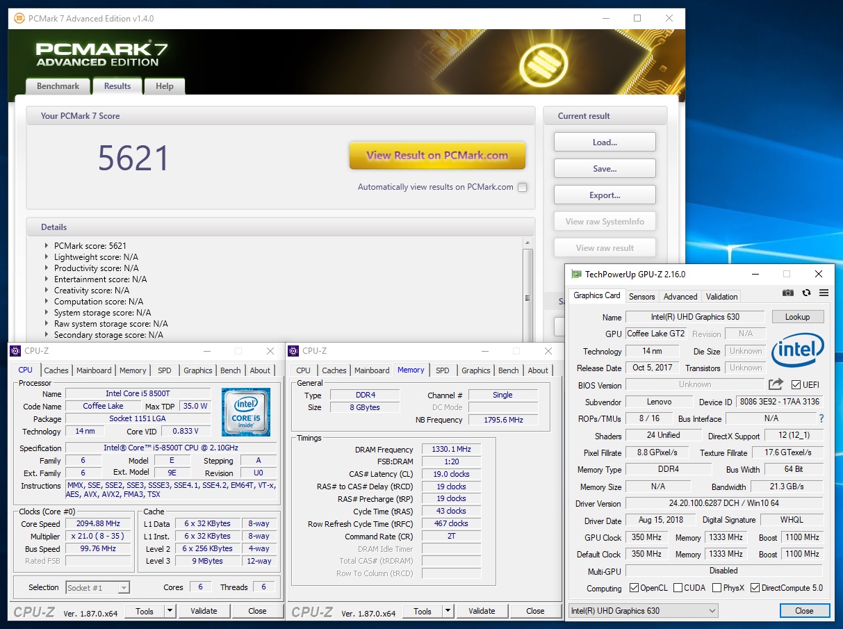This screenshot has height=629, width=843.
Task: Switch to GPU-Z Validation tab
Action: click(721, 296)
